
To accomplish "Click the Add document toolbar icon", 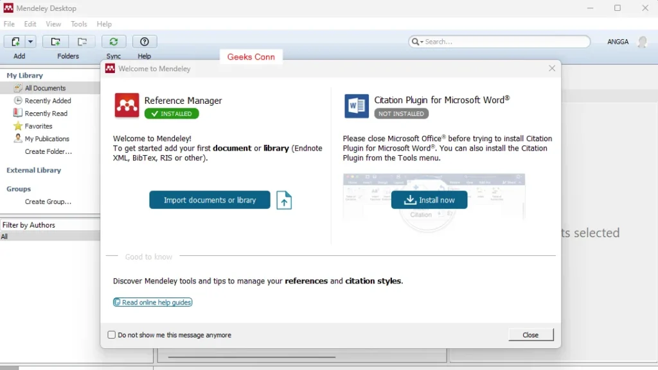I will coord(14,41).
